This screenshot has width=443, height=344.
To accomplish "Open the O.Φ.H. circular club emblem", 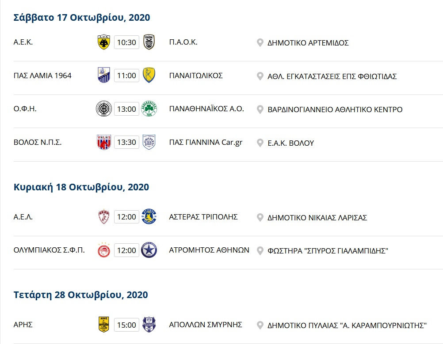I will pyautogui.click(x=104, y=109).
